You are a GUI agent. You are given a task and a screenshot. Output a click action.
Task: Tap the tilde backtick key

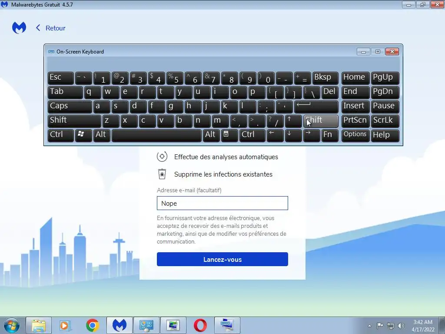83,78
